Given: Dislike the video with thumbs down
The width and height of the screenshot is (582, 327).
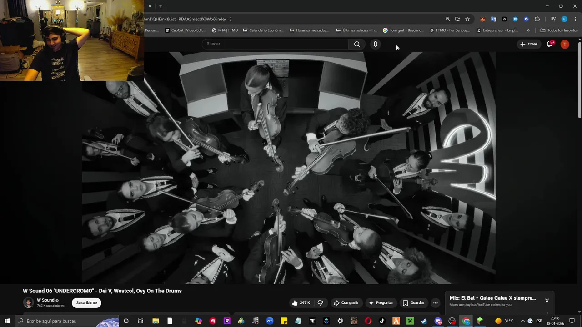Looking at the screenshot, I should (321, 303).
